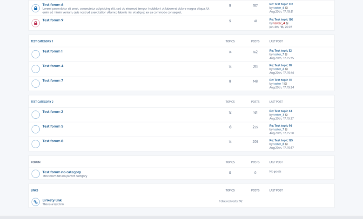The image size is (363, 219).
Task: Go to Test forum no category
Action: click(x=61, y=172)
